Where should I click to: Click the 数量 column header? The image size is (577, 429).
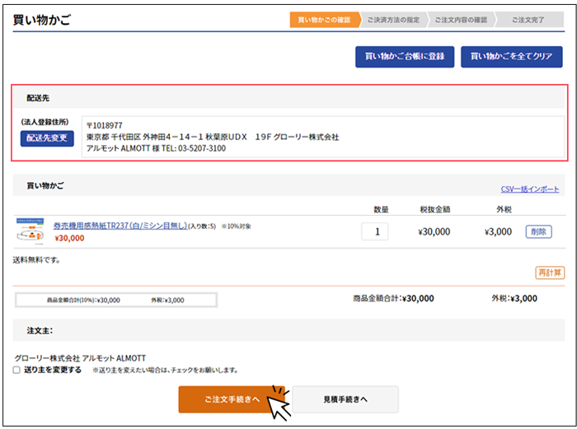(381, 209)
